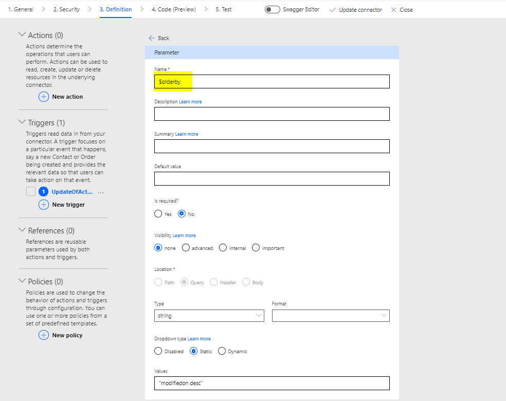Click the New trigger plus icon
Image resolution: width=506 pixels, height=401 pixels.
tap(44, 205)
